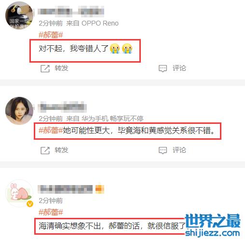Click the first crying emoji in the top post
245x240 pixels.
pyautogui.click(x=115, y=48)
